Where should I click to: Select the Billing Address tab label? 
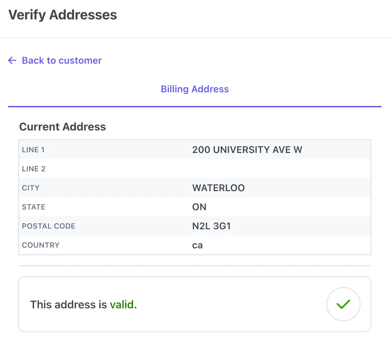[x=194, y=89]
